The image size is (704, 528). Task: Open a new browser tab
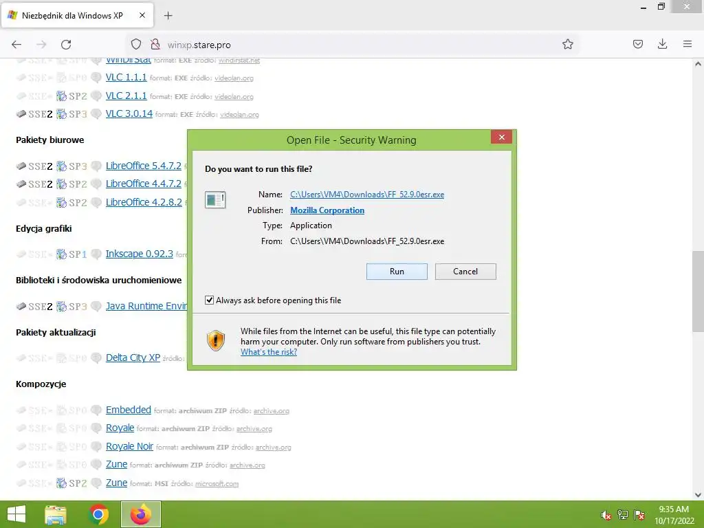click(168, 16)
